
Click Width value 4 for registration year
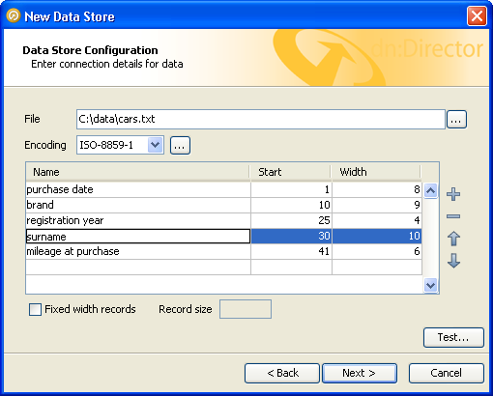pos(377,220)
